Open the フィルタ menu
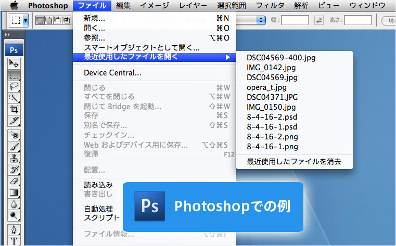 pos(270,6)
